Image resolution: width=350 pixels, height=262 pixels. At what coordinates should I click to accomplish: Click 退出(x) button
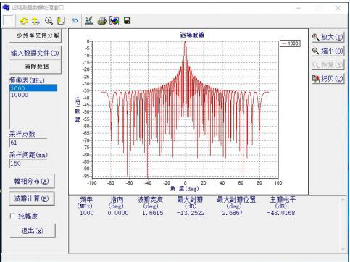coord(33,231)
